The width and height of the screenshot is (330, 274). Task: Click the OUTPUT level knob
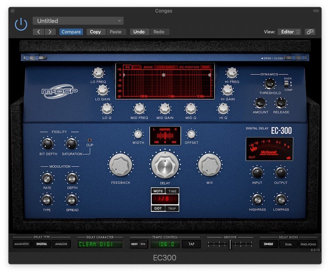tap(281, 172)
